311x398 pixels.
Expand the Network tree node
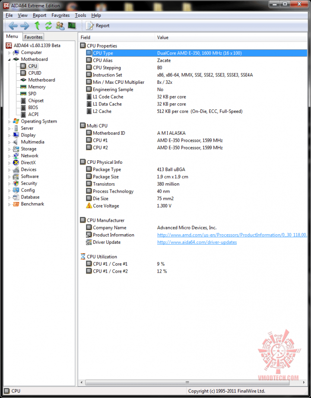[x=10, y=156]
